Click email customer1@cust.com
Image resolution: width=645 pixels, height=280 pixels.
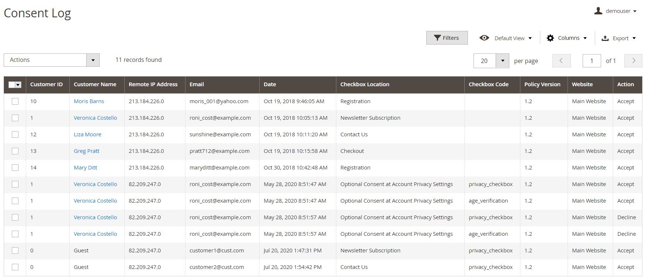tap(217, 251)
